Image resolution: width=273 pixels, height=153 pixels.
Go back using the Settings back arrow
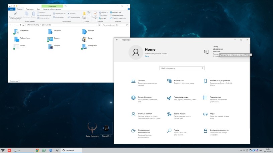click(x=117, y=40)
